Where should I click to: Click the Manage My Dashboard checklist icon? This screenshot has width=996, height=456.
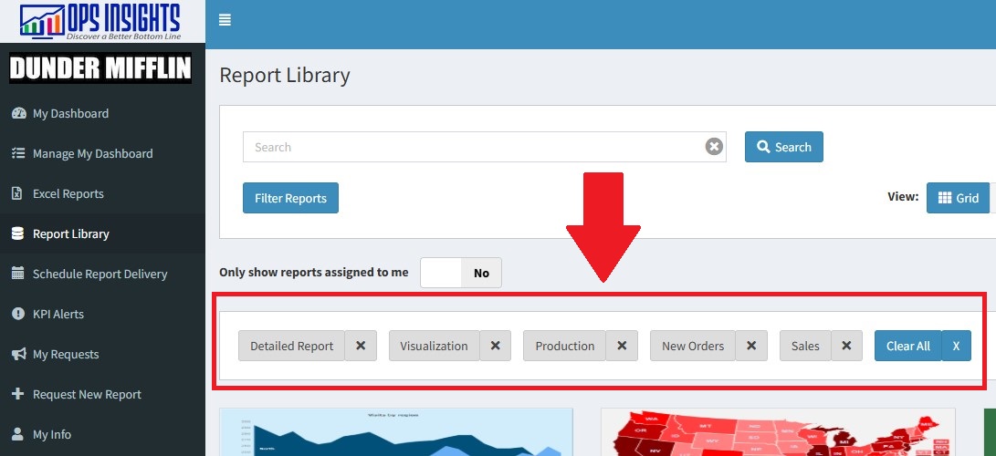(x=18, y=153)
